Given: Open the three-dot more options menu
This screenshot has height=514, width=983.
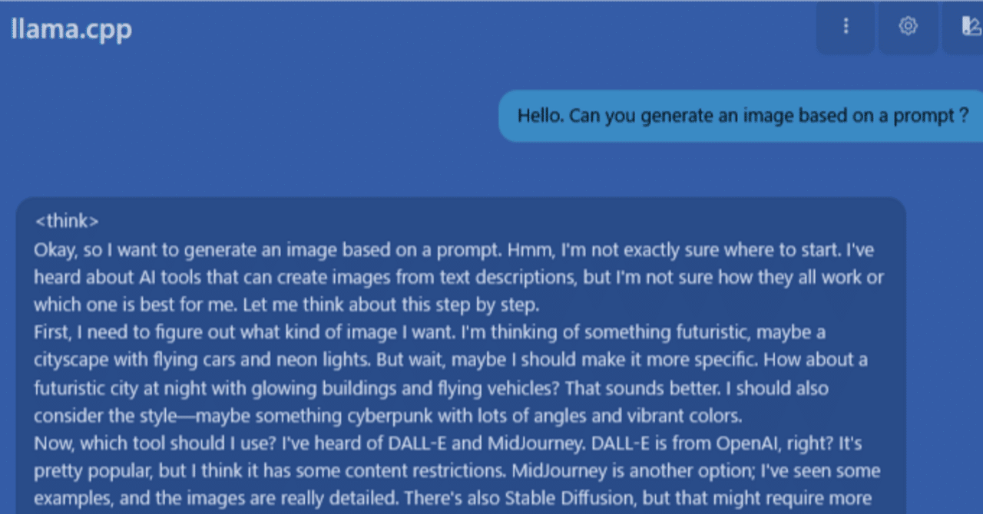Looking at the screenshot, I should pyautogui.click(x=846, y=26).
